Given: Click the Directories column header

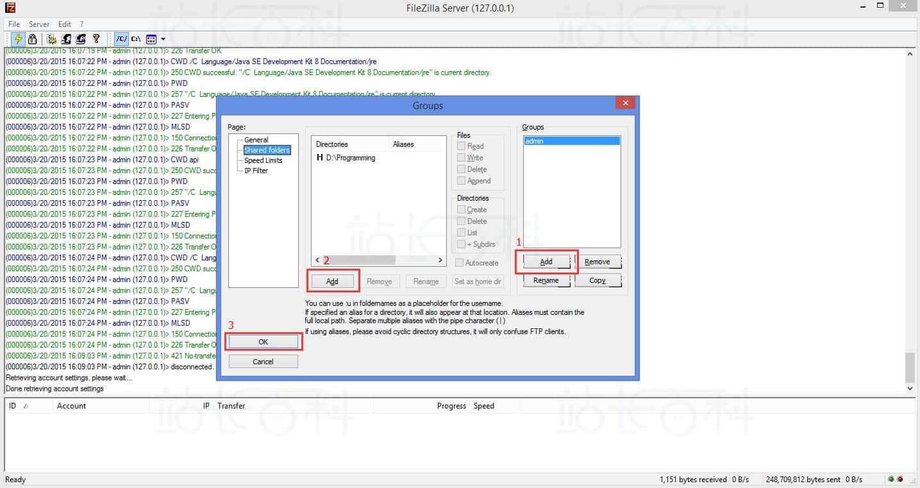Looking at the screenshot, I should 351,144.
